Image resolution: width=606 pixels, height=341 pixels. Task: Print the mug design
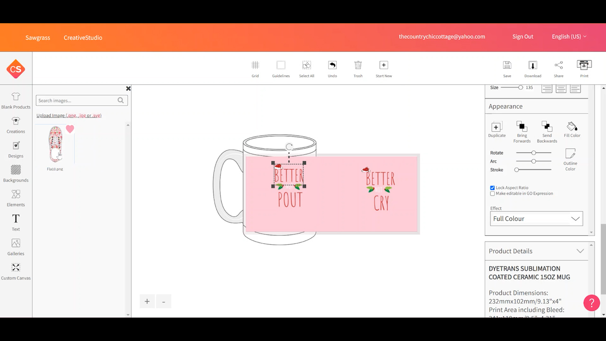pyautogui.click(x=584, y=69)
